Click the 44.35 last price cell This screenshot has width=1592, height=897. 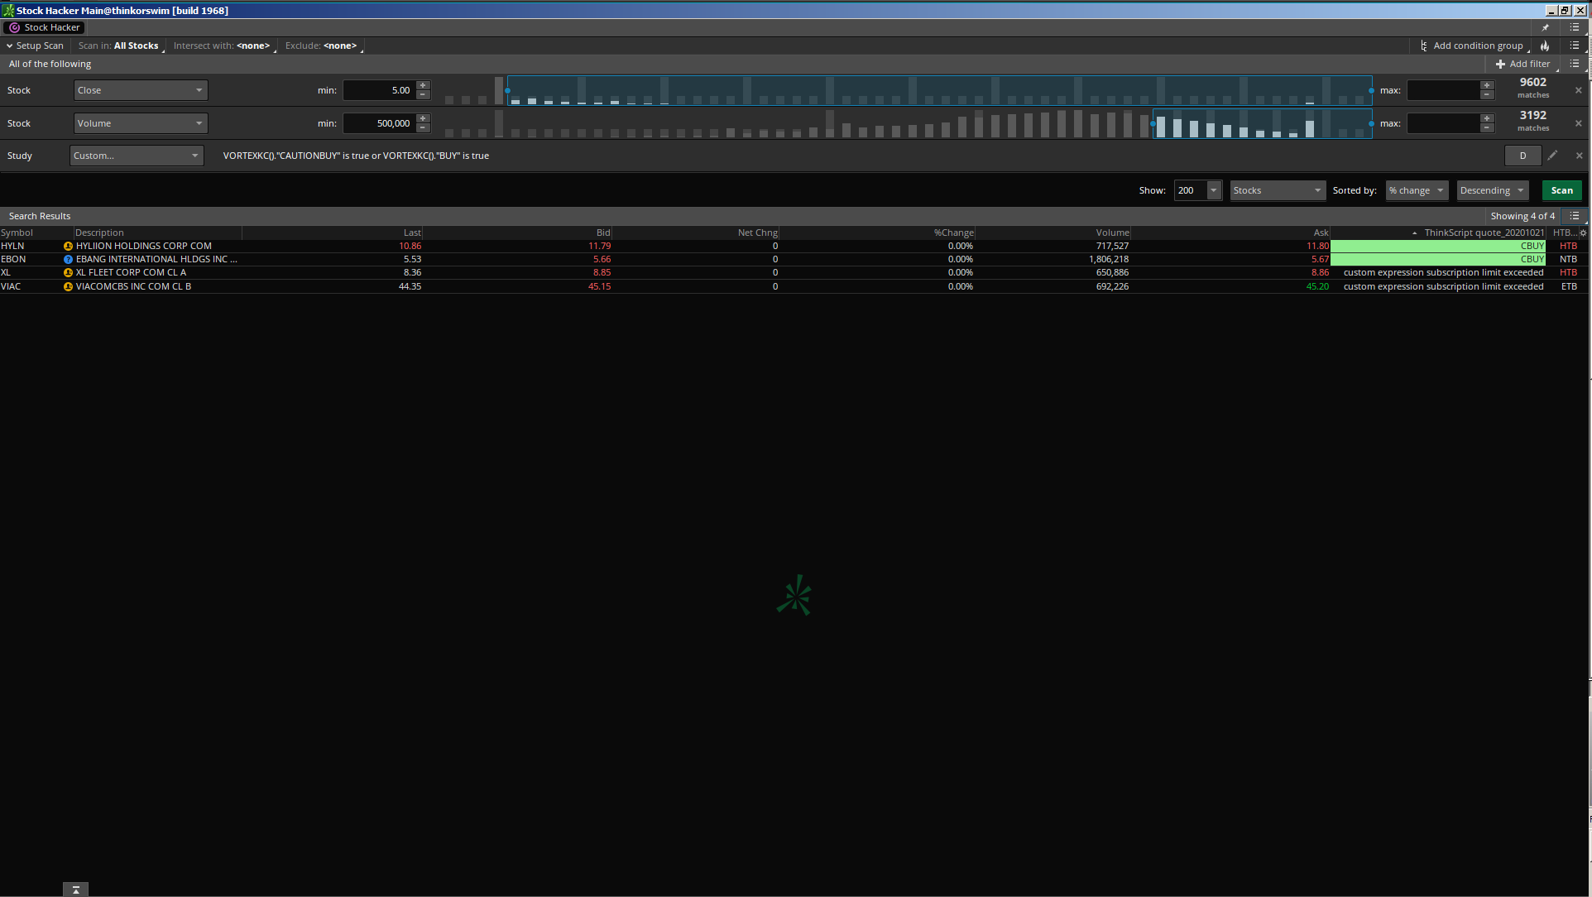tap(410, 286)
